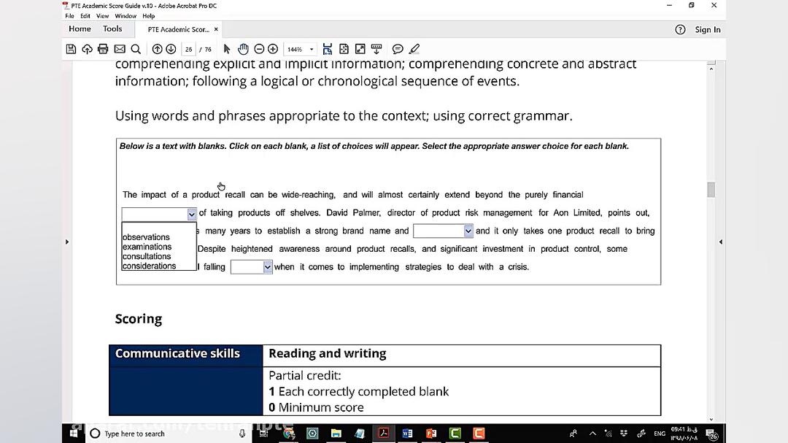Choose 'observations' from the open list
This screenshot has width=788, height=443.
tap(146, 237)
